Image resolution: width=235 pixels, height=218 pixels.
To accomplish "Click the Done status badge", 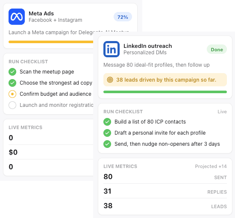I will pyautogui.click(x=217, y=49).
